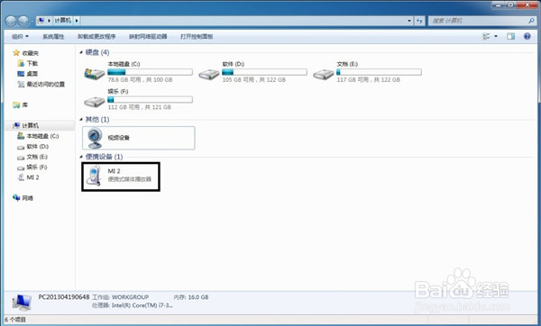Select 娱乐 (F:) in the navigation tree

(32, 167)
